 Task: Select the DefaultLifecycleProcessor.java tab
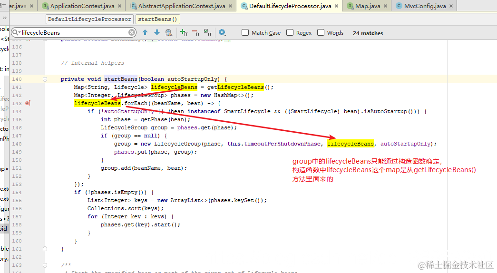(290, 6)
